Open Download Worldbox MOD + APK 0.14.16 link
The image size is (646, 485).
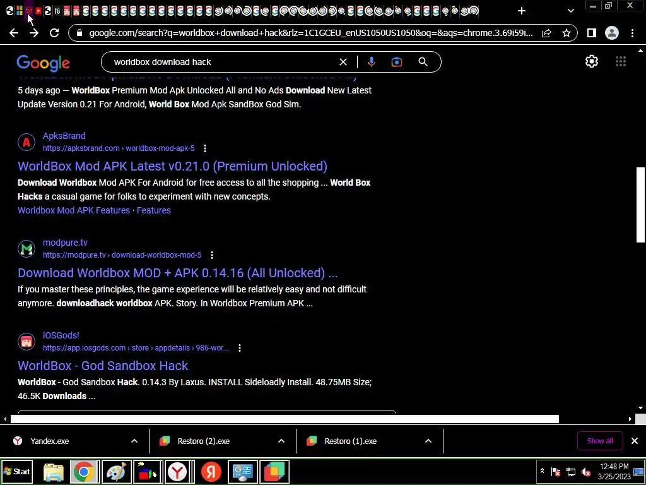(x=177, y=273)
